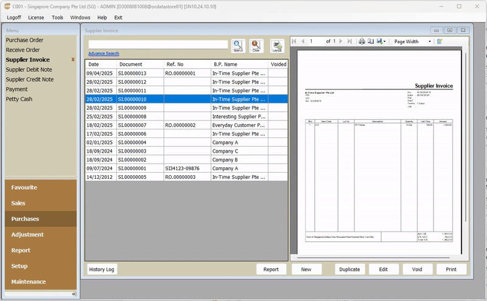Viewport: 487px width, 301px height.
Task: Open Purchase Order from the menu list
Action: click(x=24, y=40)
